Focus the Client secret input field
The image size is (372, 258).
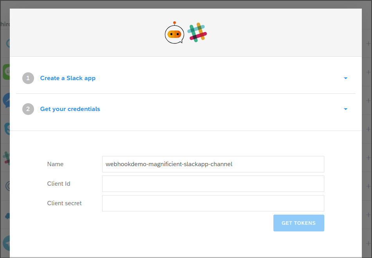213,203
